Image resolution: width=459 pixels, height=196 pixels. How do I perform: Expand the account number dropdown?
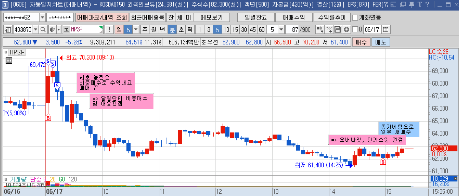click(43, 18)
